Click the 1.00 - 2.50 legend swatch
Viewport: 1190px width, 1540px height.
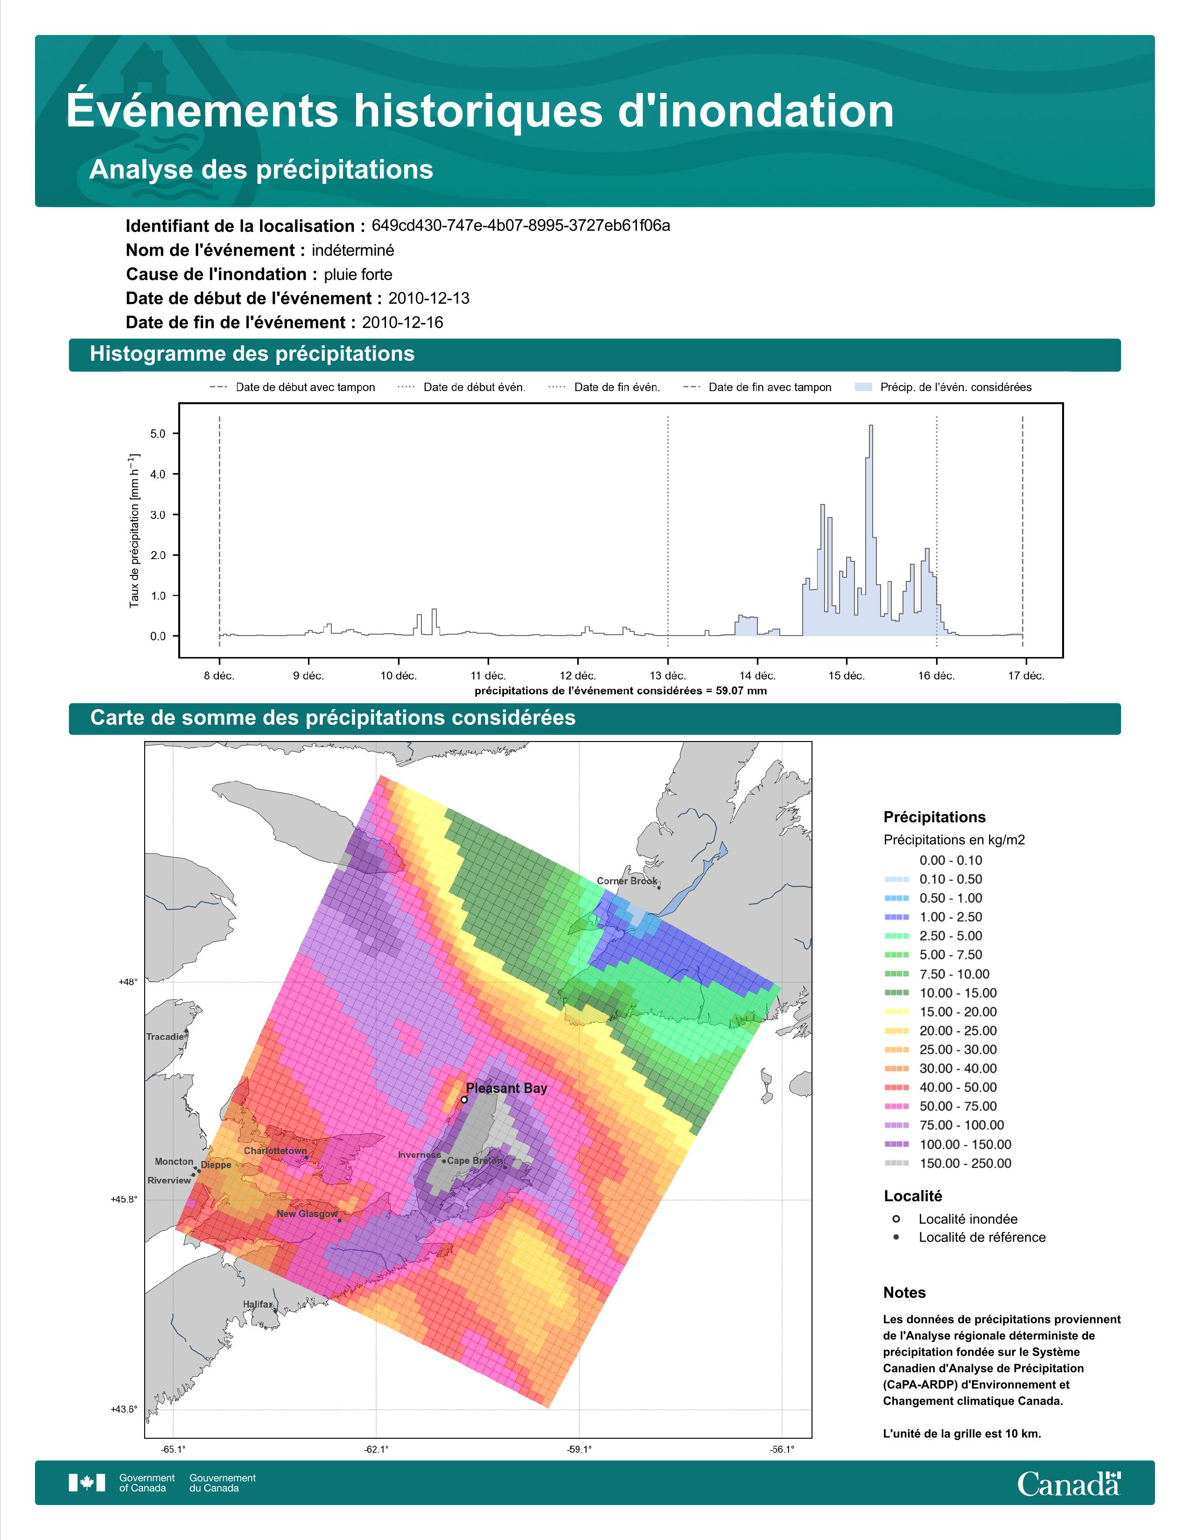click(x=896, y=917)
